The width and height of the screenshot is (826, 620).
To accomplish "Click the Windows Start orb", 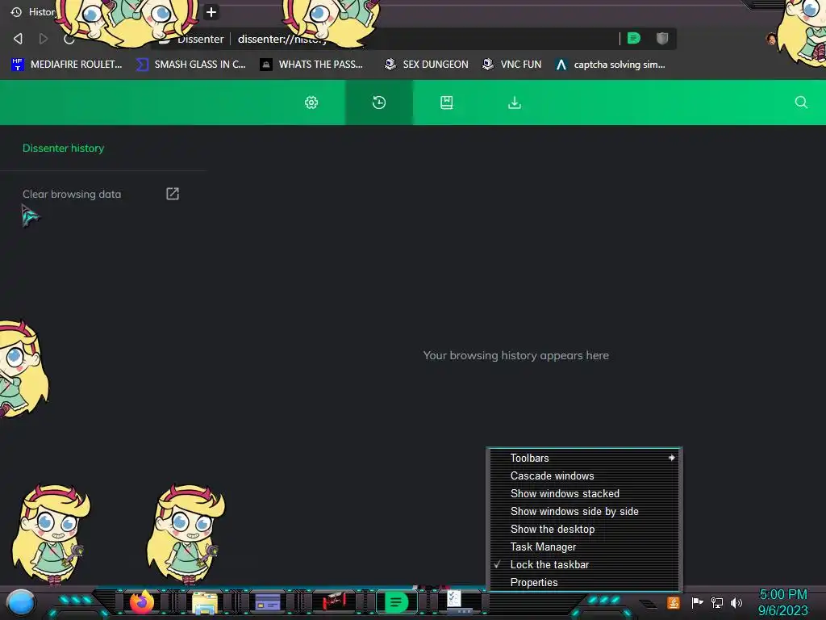I will [21, 603].
